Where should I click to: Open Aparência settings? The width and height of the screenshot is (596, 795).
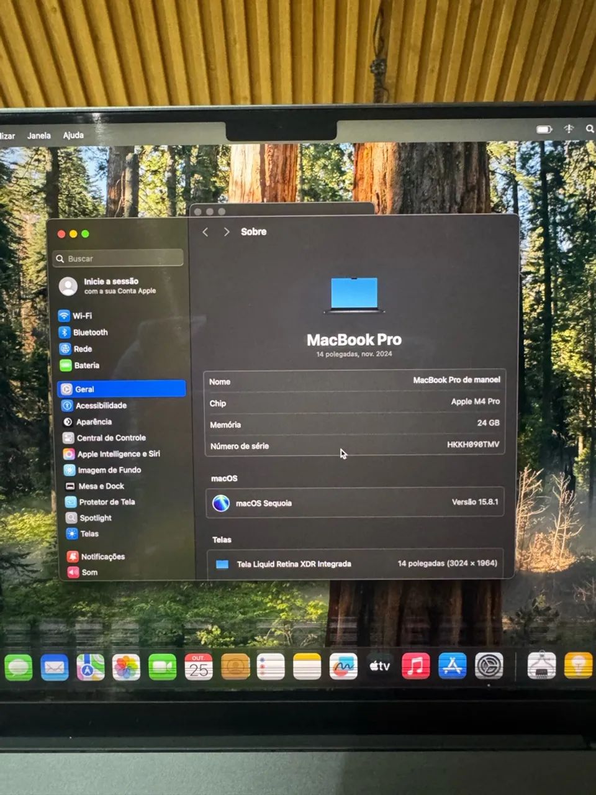point(87,422)
